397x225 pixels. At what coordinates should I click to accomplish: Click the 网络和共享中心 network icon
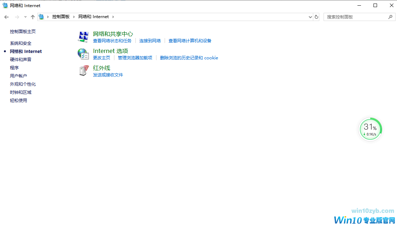pos(83,37)
